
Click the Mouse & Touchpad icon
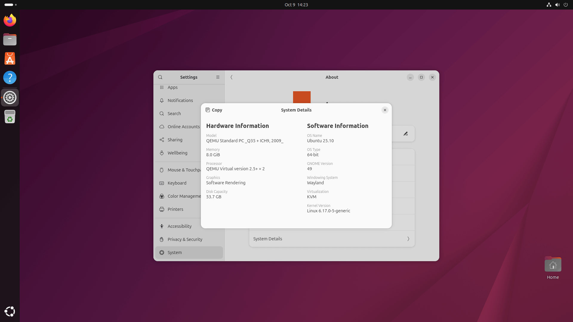pyautogui.click(x=161, y=170)
